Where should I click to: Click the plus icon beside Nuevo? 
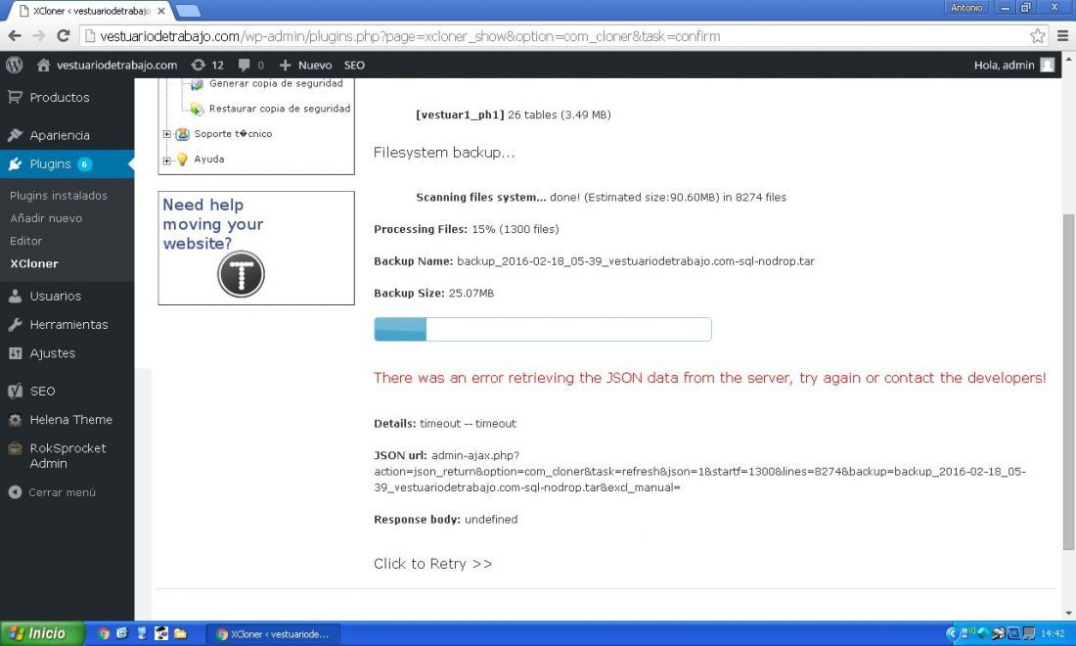tap(285, 65)
